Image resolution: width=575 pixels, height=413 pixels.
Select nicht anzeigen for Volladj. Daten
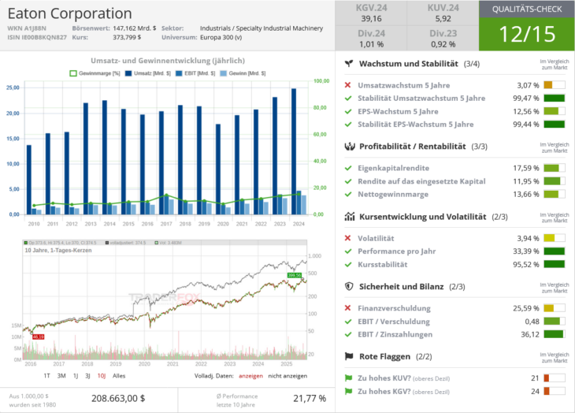287,376
